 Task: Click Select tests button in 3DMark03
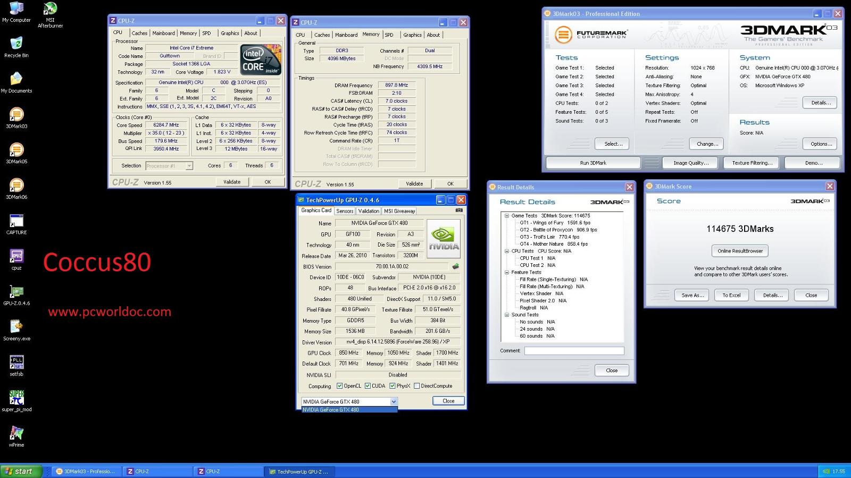click(613, 144)
